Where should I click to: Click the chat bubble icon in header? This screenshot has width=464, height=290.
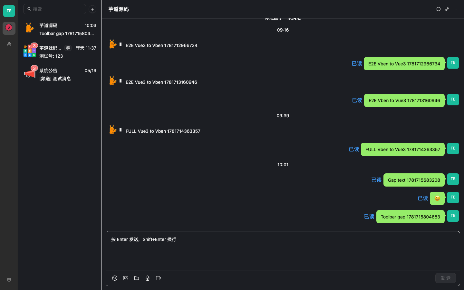coord(439,9)
